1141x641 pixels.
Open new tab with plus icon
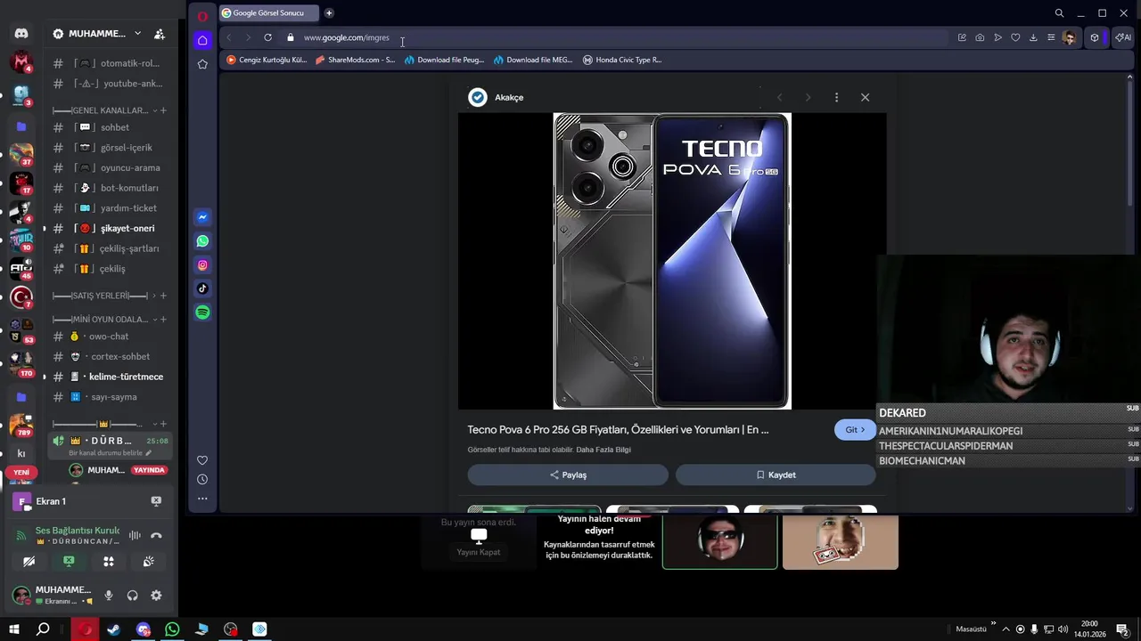(x=329, y=13)
